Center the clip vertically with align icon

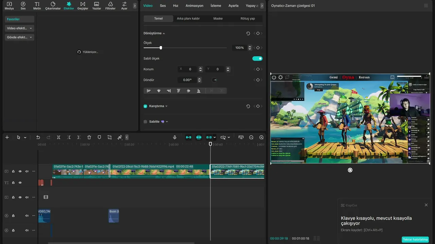(189, 91)
